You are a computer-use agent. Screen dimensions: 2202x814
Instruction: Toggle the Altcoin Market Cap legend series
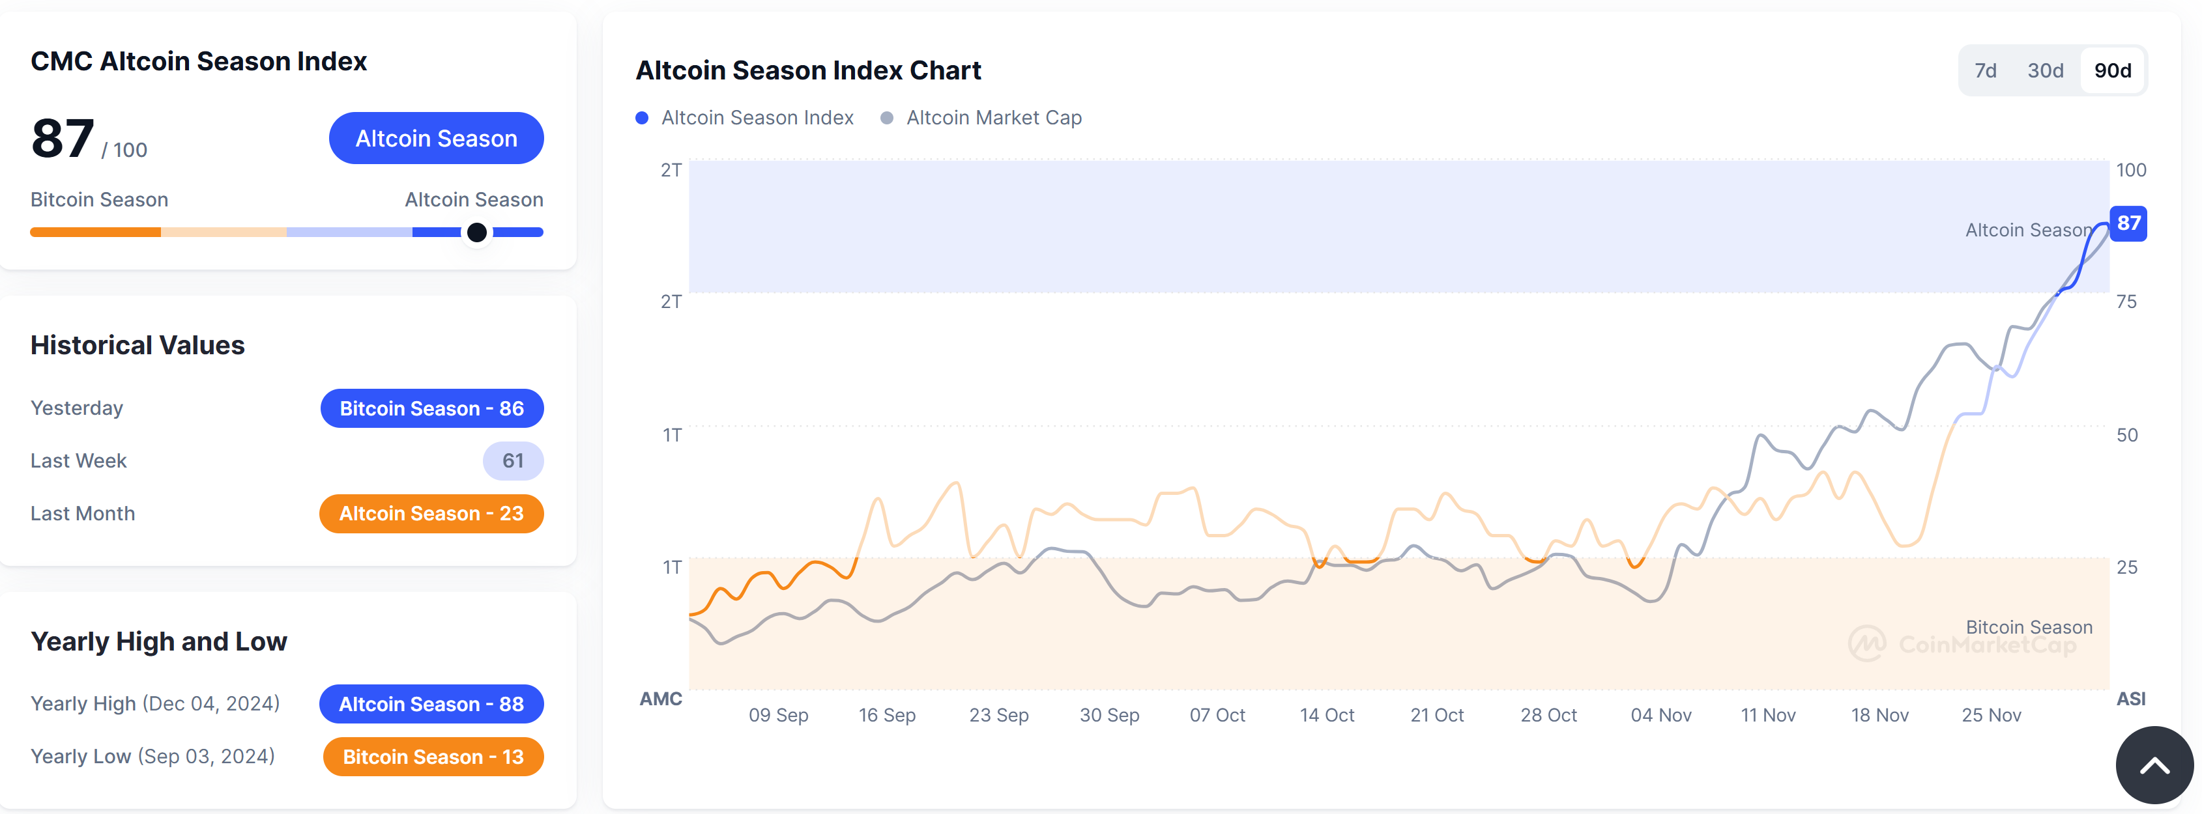coord(981,118)
